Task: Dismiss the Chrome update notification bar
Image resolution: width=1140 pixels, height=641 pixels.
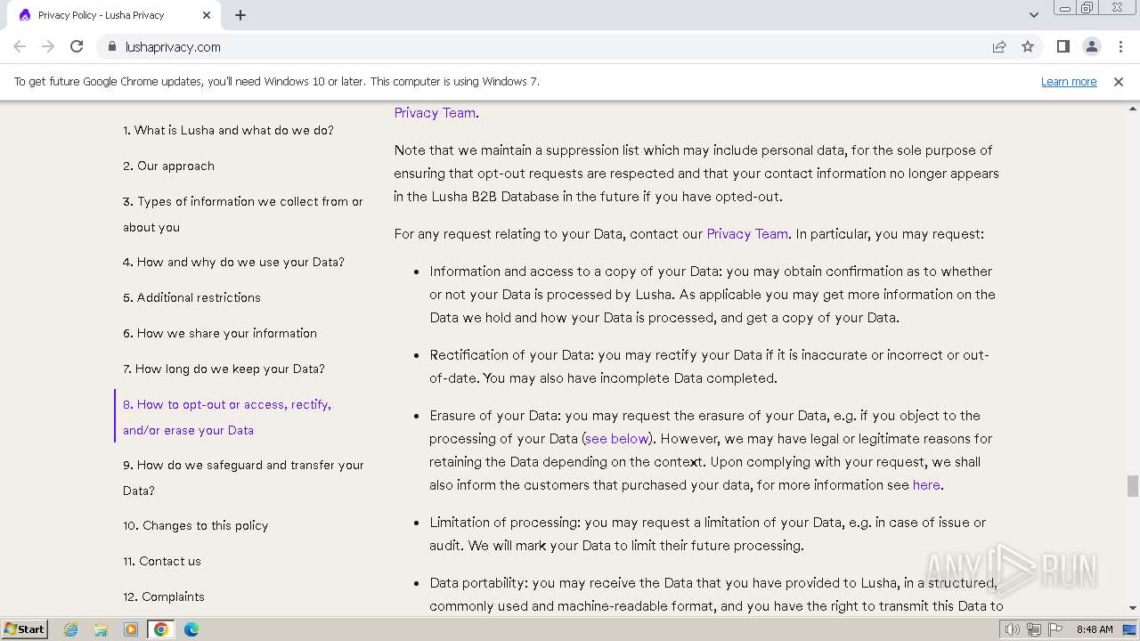Action: point(1119,82)
